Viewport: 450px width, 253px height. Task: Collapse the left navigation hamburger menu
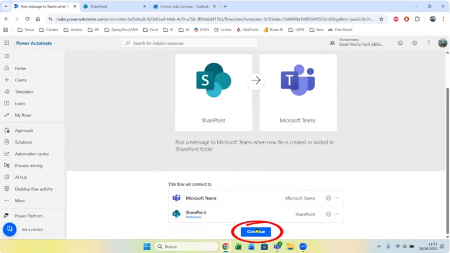click(7, 56)
